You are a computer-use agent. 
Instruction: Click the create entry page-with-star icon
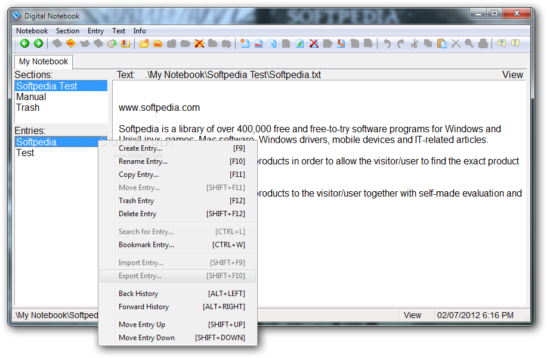(245, 43)
